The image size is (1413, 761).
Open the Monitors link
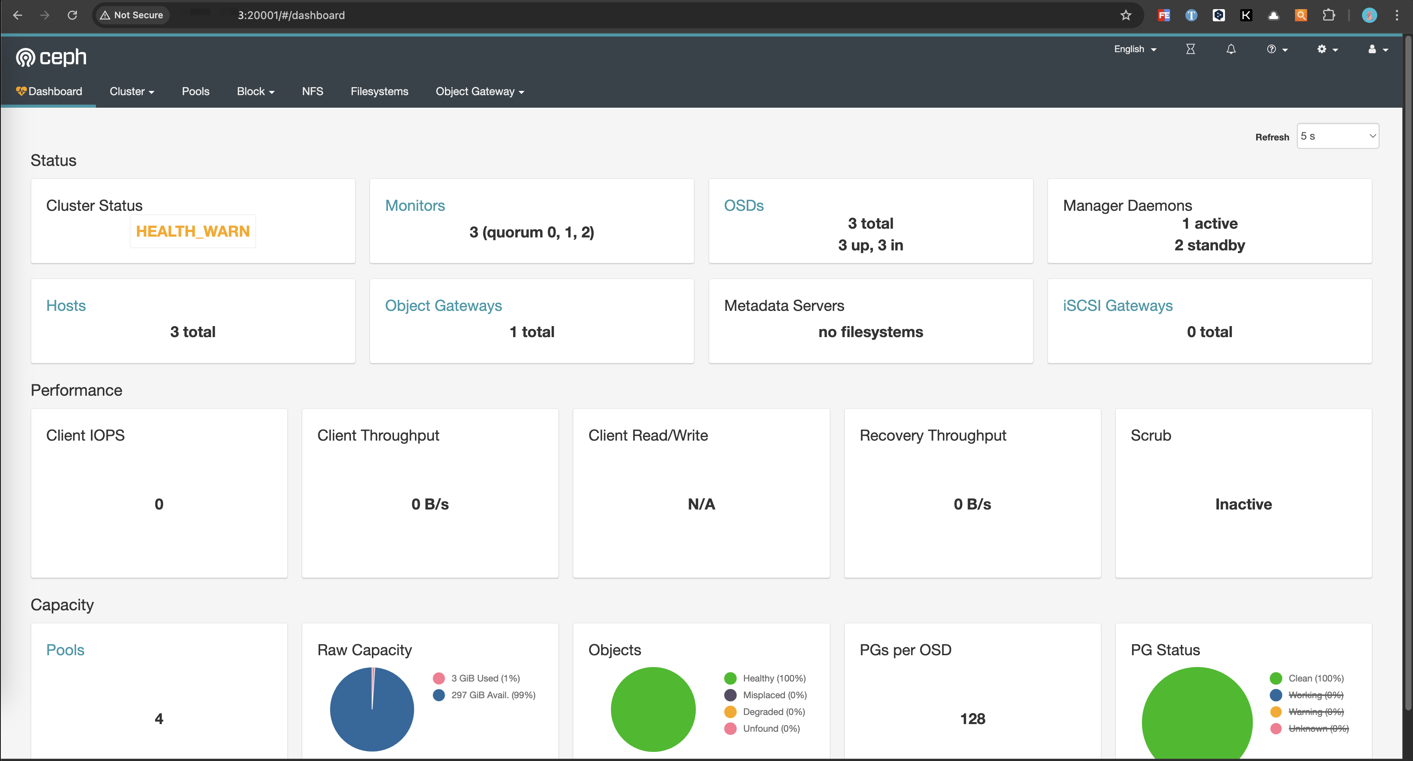pos(415,205)
